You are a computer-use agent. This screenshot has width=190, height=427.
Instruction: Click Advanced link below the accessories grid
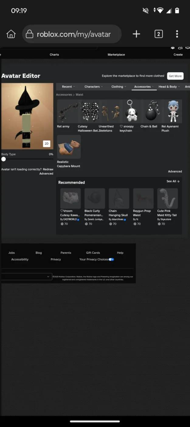click(x=175, y=171)
